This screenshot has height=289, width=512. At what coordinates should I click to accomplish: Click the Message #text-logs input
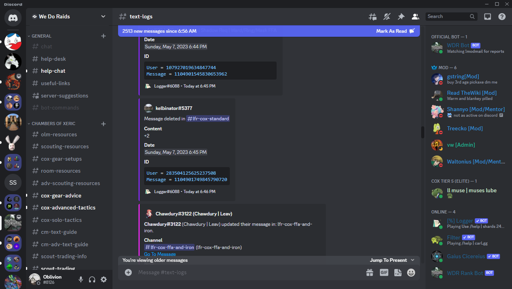tap(248, 272)
